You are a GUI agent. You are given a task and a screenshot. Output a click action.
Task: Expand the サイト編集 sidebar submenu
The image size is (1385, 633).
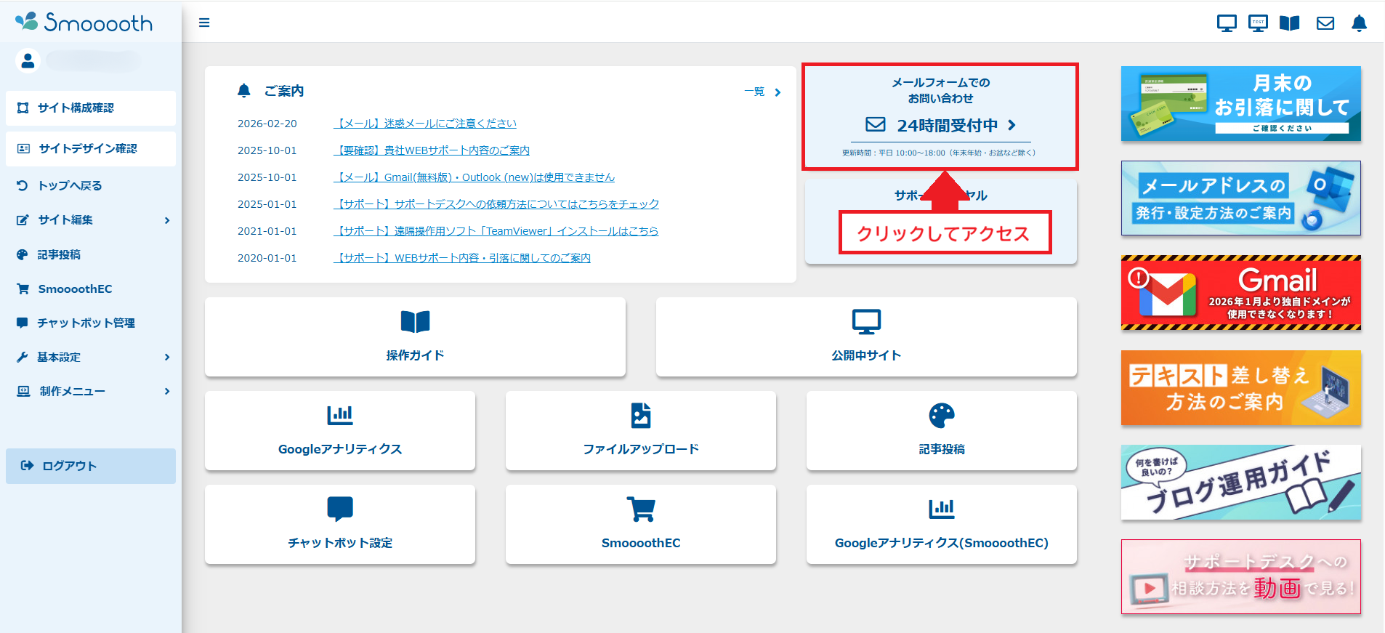[91, 219]
